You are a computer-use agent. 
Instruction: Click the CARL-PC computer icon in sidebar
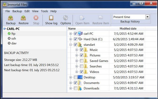pyautogui.click(x=4, y=29)
